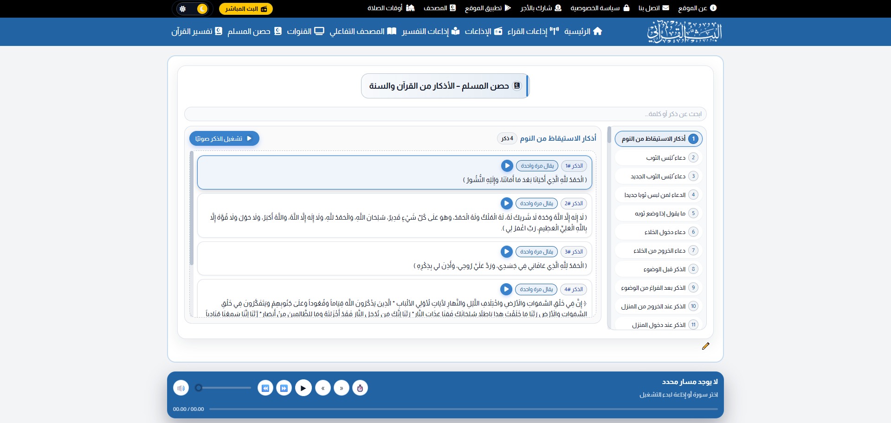Click the blue rewind button in player
Viewport: 891px width, 423px height.
pos(265,388)
